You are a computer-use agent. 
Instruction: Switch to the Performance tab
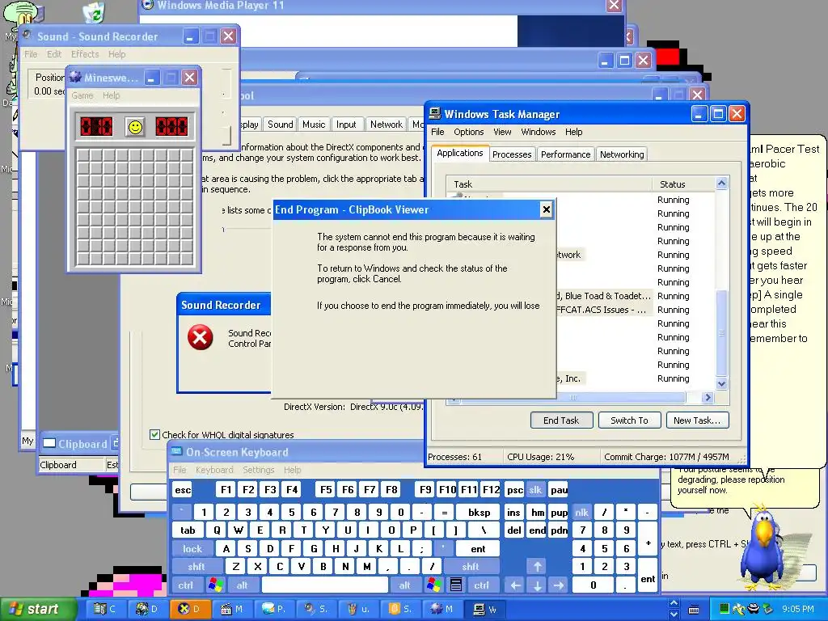click(x=565, y=154)
